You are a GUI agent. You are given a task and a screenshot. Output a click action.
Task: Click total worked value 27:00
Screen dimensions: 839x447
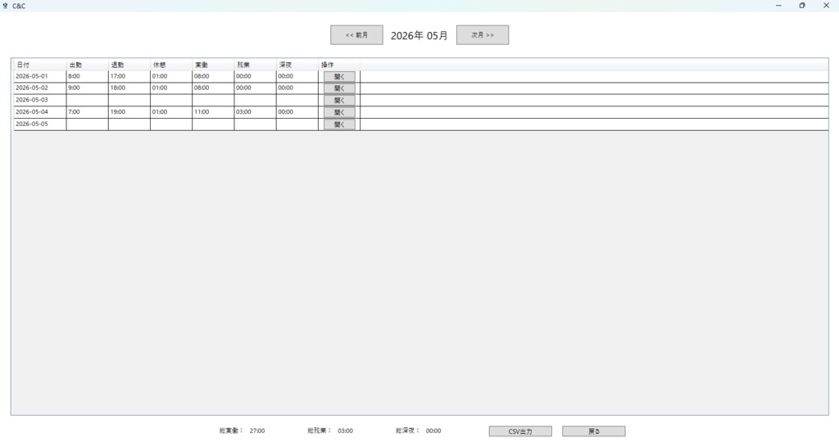(x=256, y=431)
